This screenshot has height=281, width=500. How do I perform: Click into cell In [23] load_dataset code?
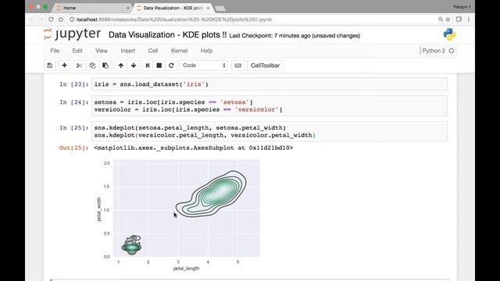click(x=270, y=84)
